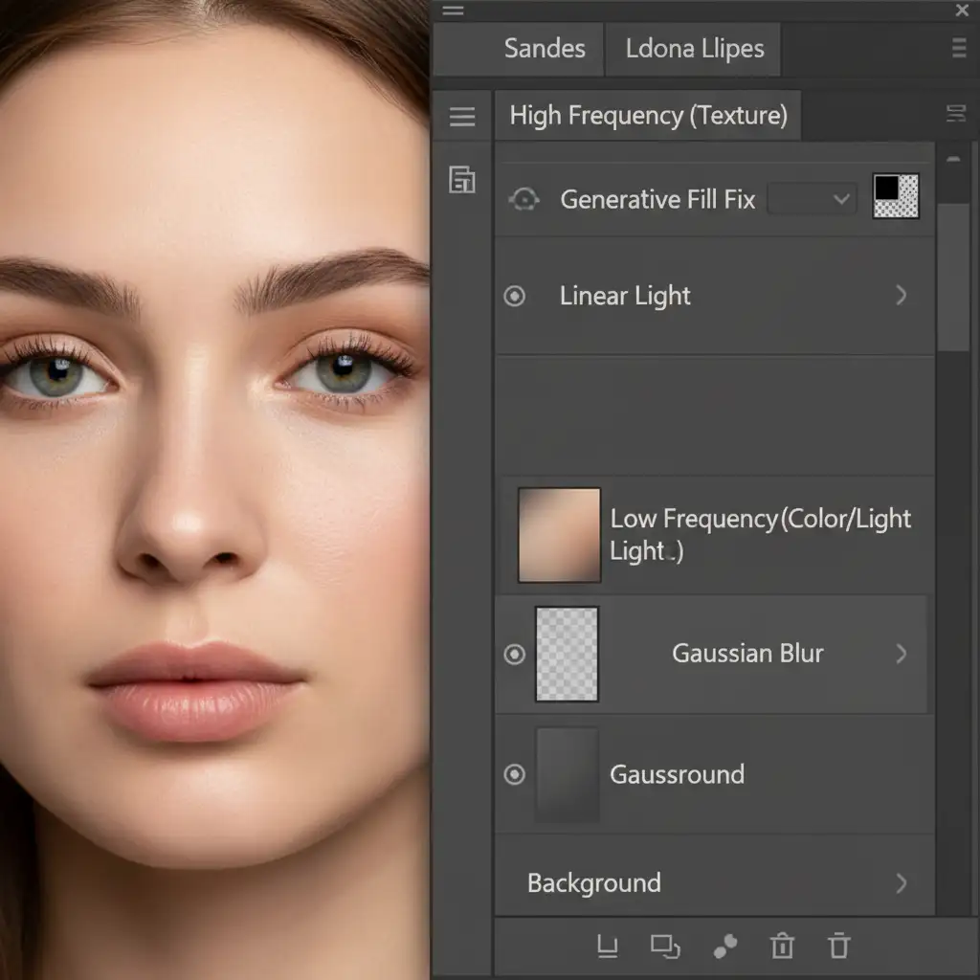The image size is (980, 980).
Task: Click the hamburger menu beside High Frequency tab
Action: pyautogui.click(x=462, y=117)
